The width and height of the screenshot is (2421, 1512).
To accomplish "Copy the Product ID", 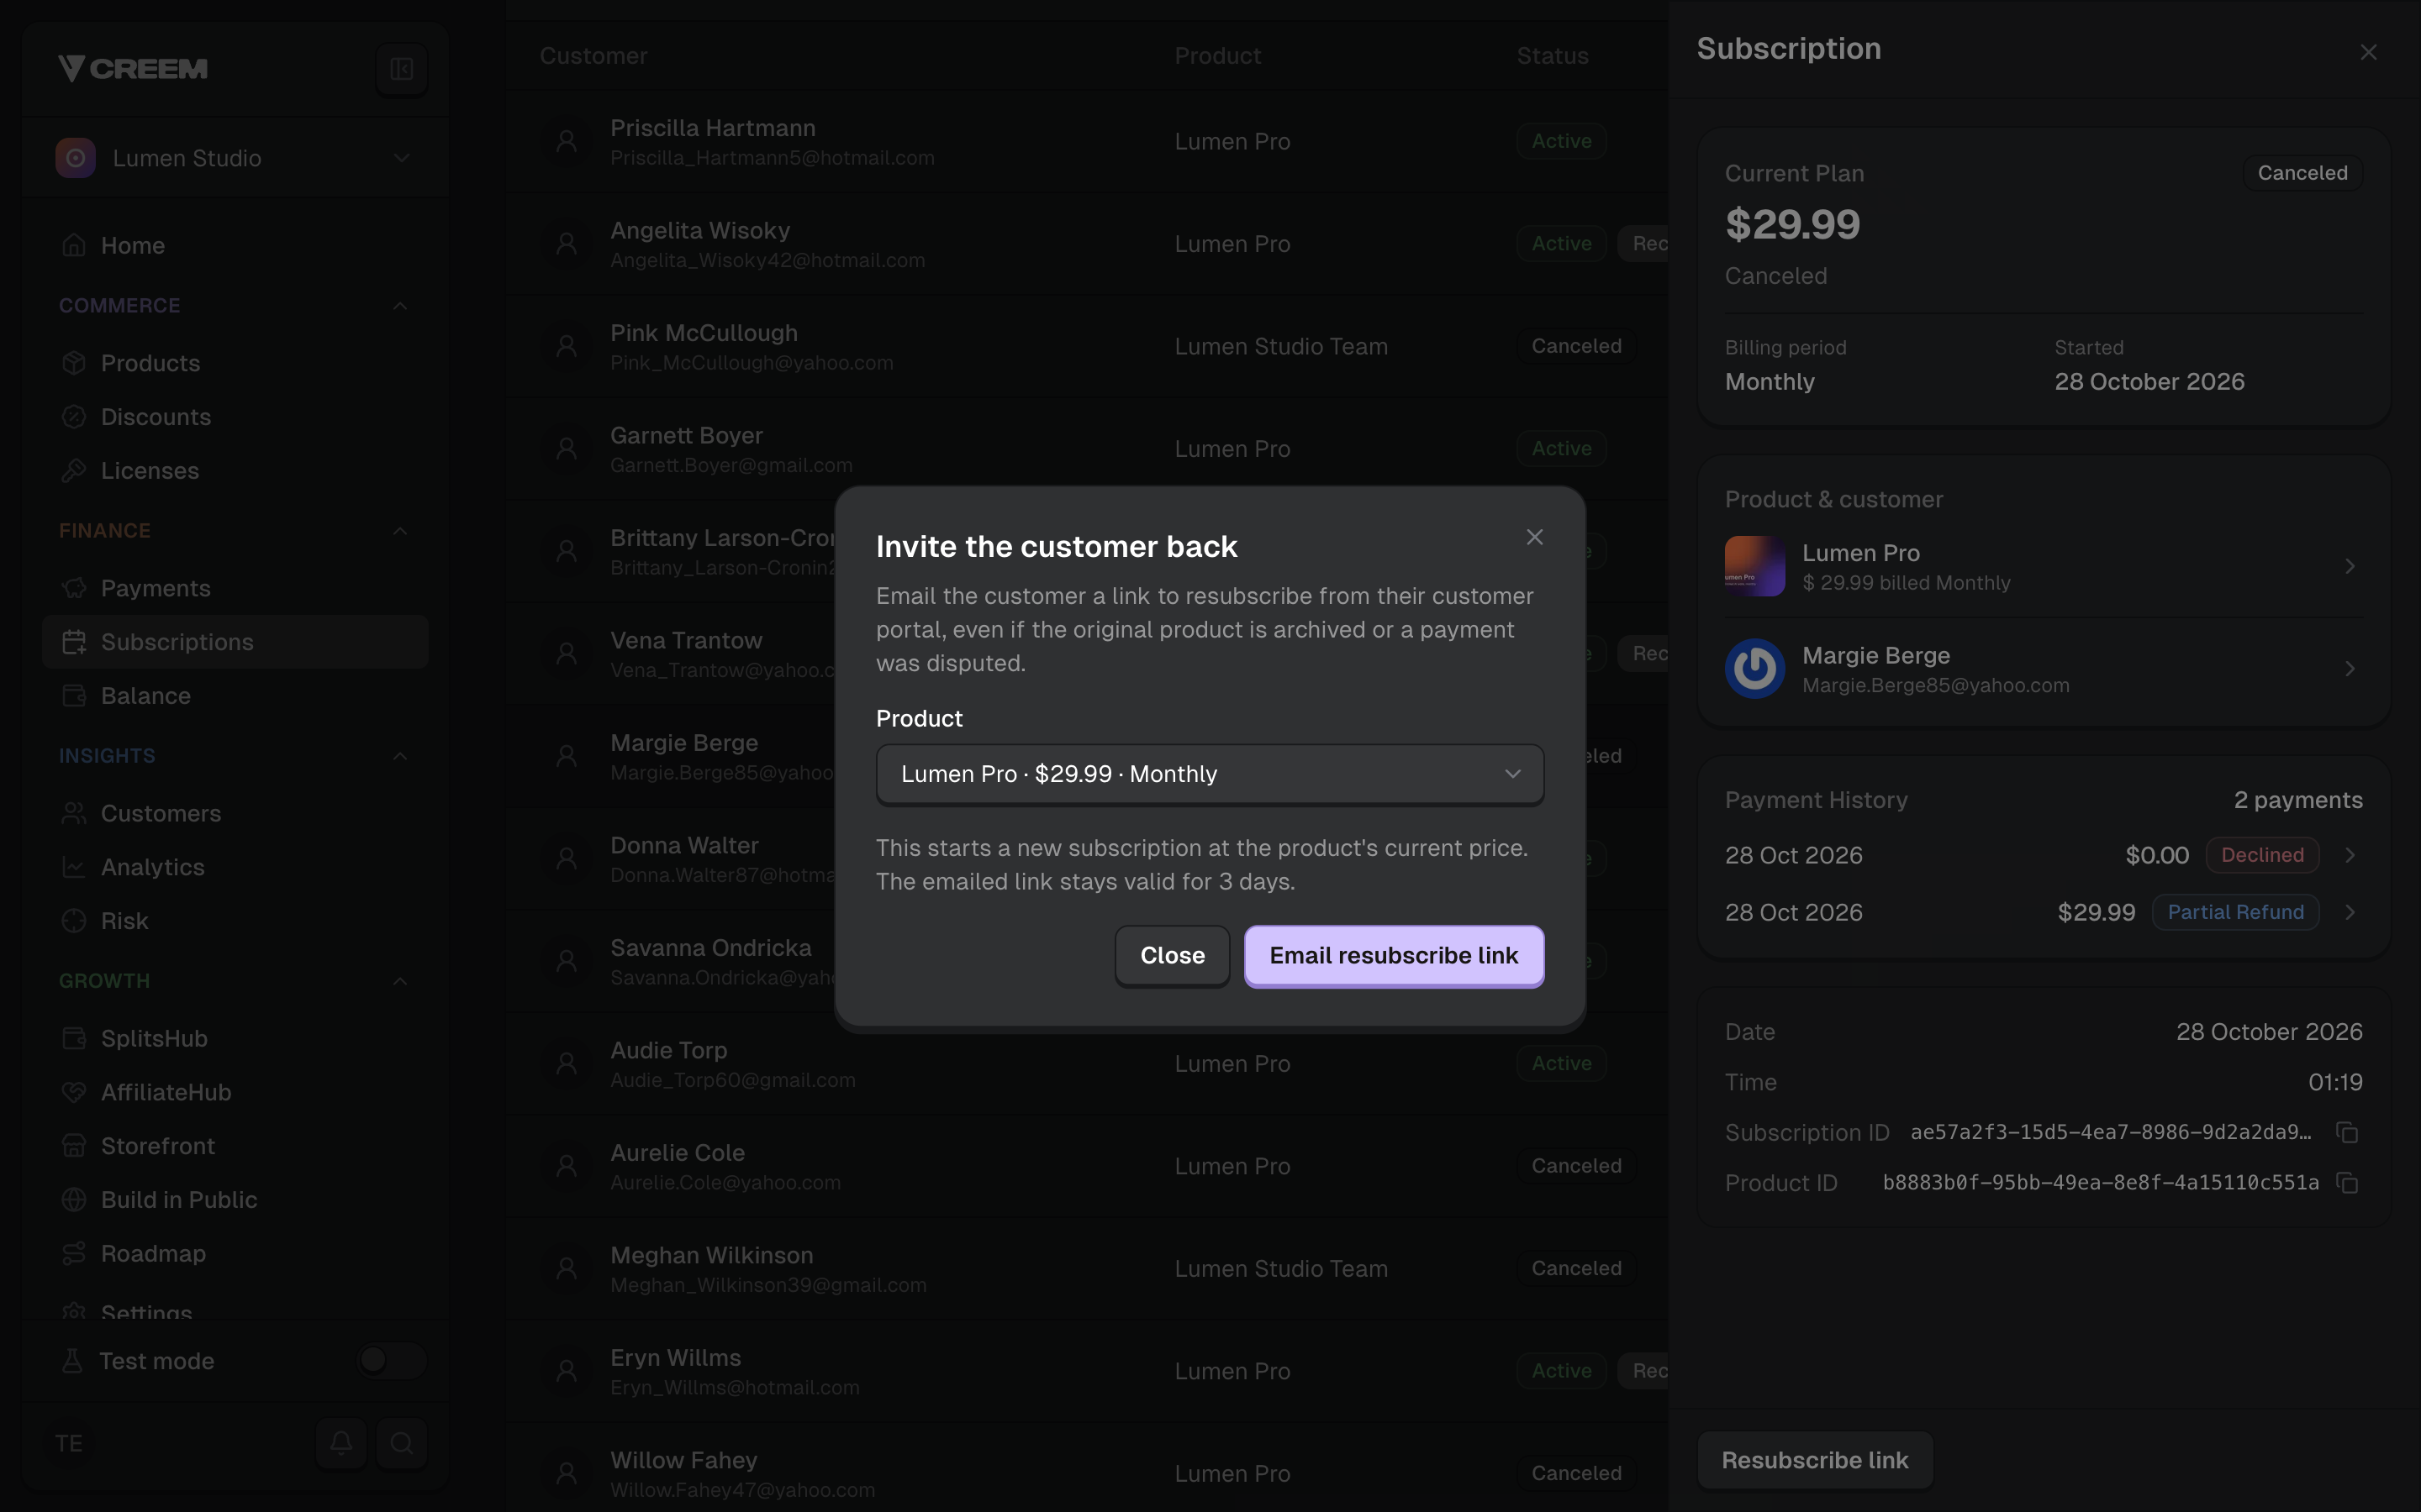I will pyautogui.click(x=2347, y=1183).
